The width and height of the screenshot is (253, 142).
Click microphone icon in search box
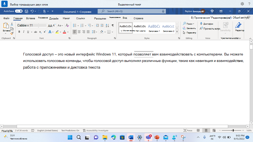click(x=163, y=11)
